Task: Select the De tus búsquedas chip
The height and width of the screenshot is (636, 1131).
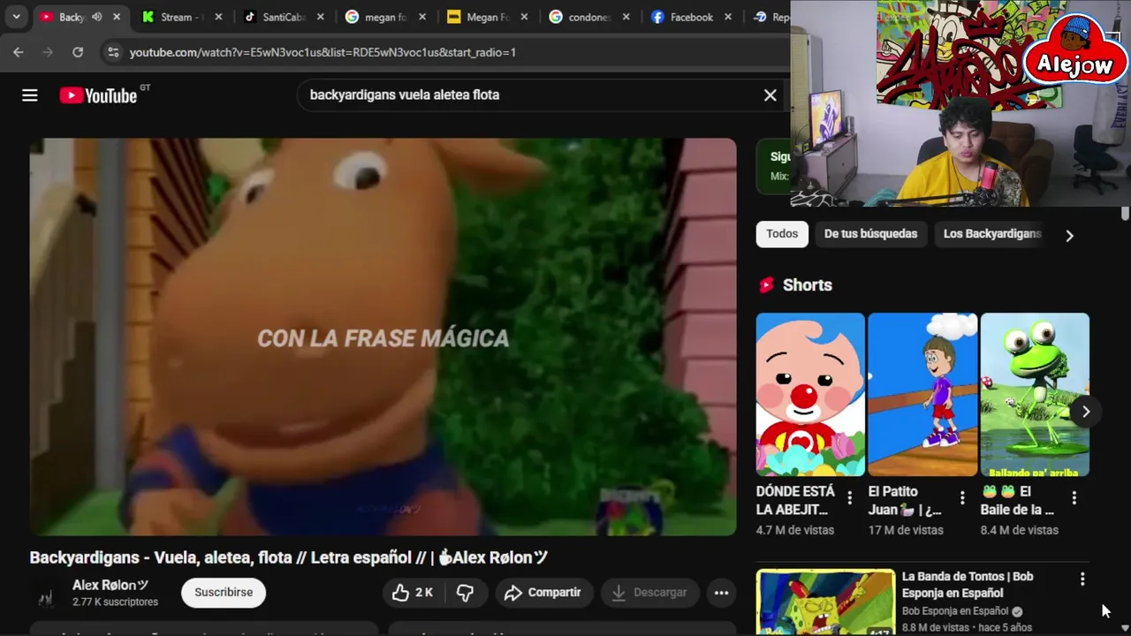Action: [870, 234]
